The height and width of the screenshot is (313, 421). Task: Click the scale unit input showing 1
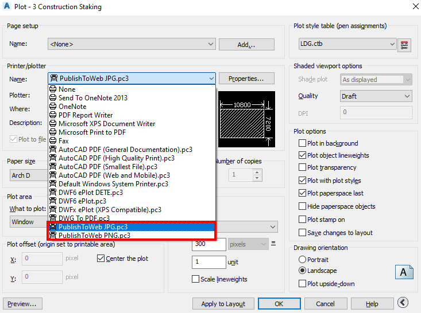[208, 262]
